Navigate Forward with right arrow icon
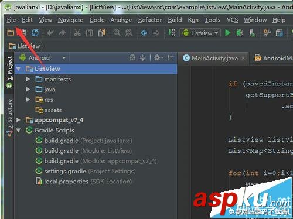The width and height of the screenshot is (293, 219). [x=156, y=33]
